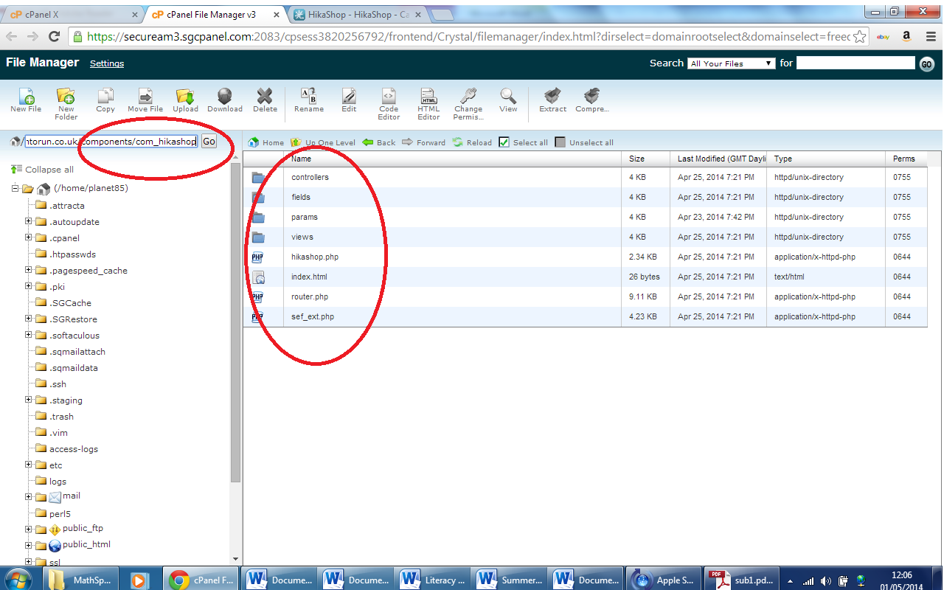Expand the .pagespeed_cache tree node
Image resolution: width=944 pixels, height=590 pixels.
point(29,270)
